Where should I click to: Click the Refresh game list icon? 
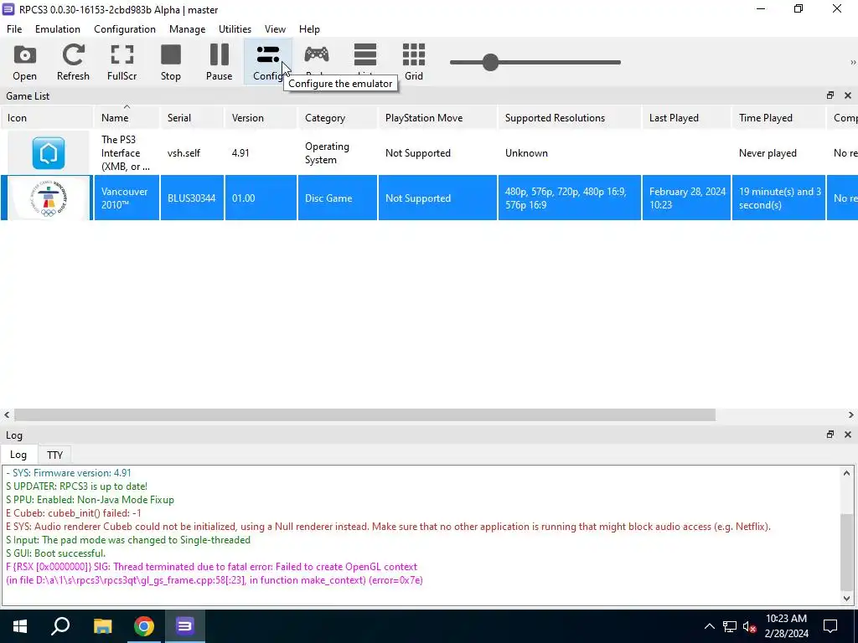[73, 62]
